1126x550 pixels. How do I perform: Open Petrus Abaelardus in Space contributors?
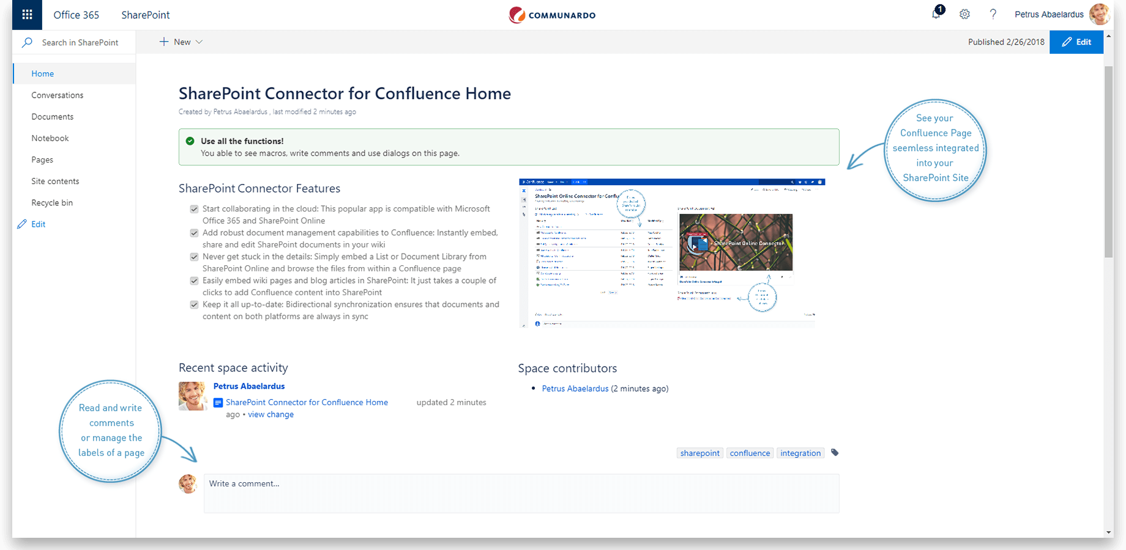click(575, 389)
